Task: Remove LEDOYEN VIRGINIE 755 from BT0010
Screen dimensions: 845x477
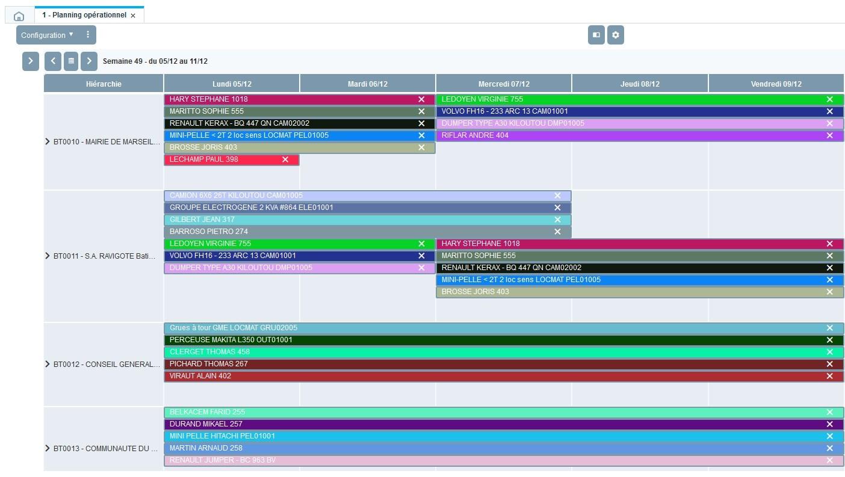Action: [x=829, y=99]
